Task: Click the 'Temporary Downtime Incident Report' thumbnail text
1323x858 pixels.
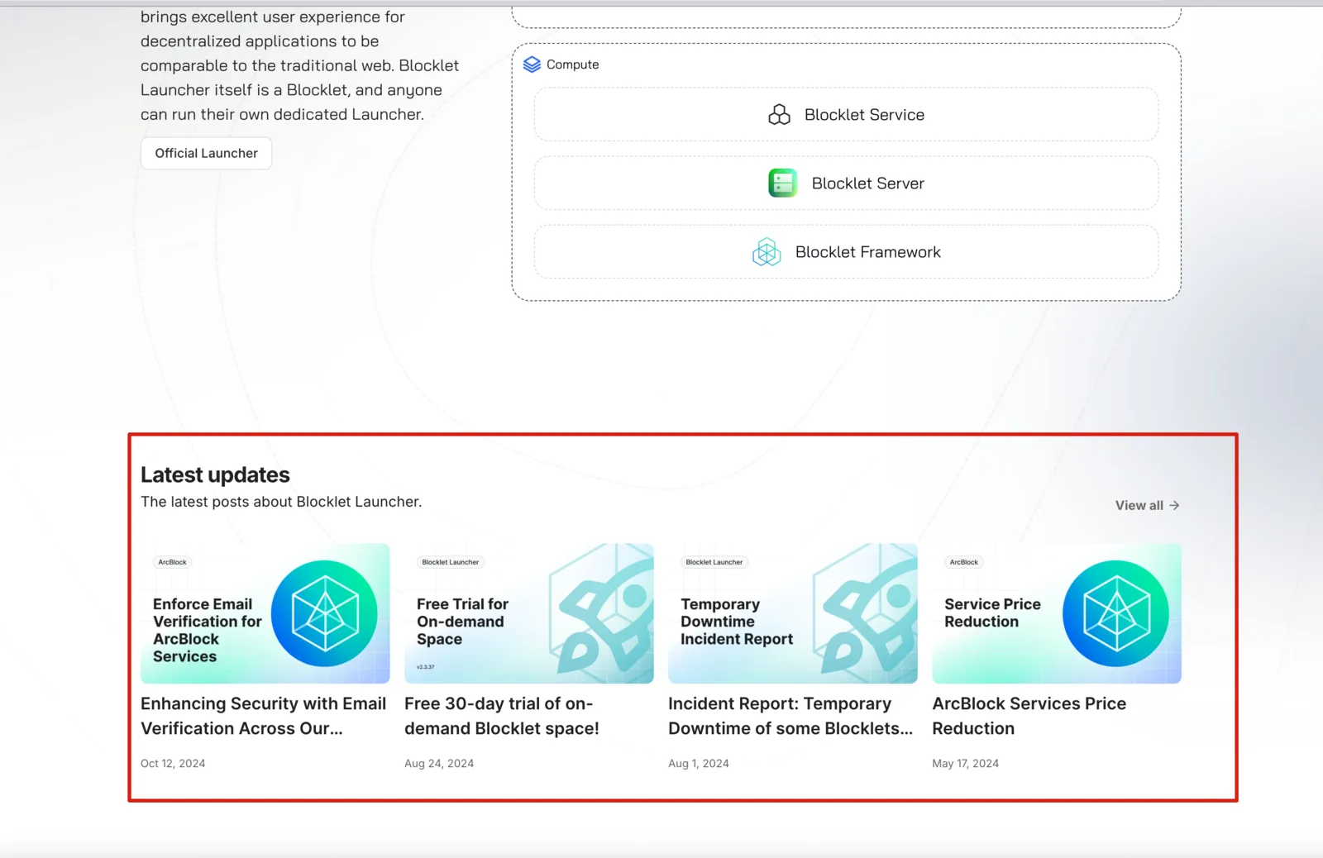Action: [737, 622]
